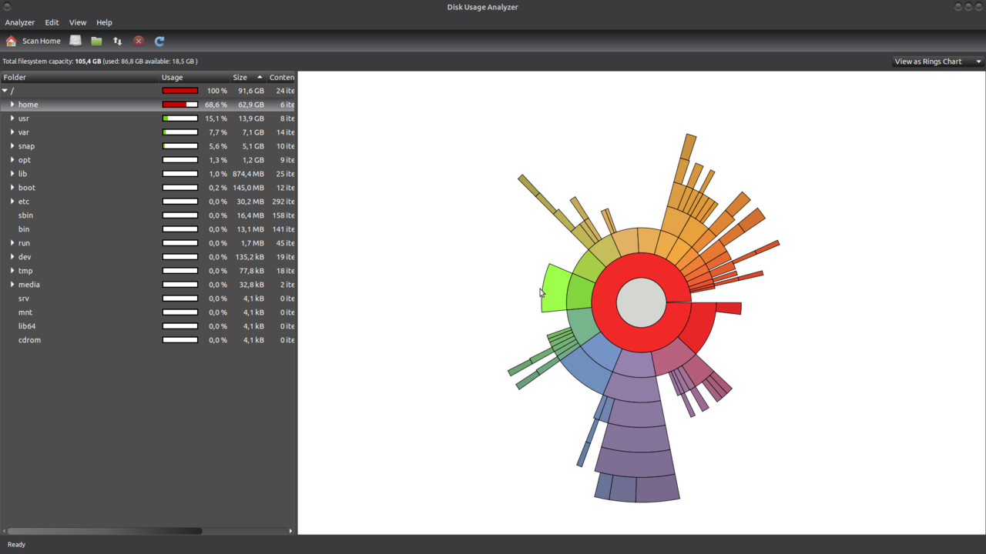The image size is (986, 554).
Task: Click the scrollbar right arrow in folder list
Action: (290, 531)
